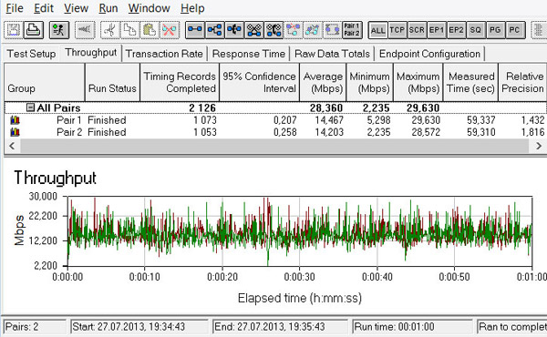This screenshot has height=337, width=547.
Task: Click the left arrow of horizontal scrollbar
Action: tap(12, 146)
